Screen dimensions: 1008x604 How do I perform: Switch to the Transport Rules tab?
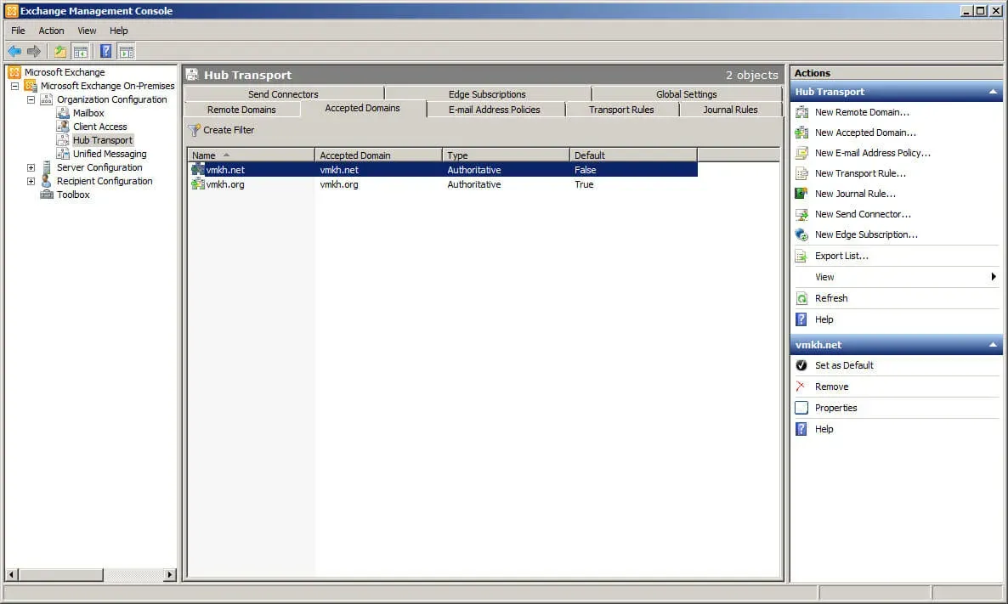click(x=621, y=110)
